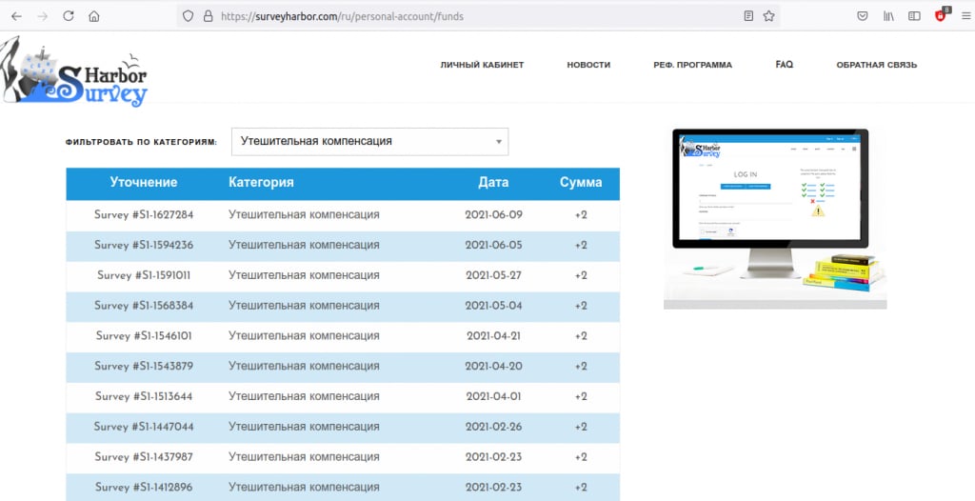Click the category cell in the S1-1627284 row

304,214
